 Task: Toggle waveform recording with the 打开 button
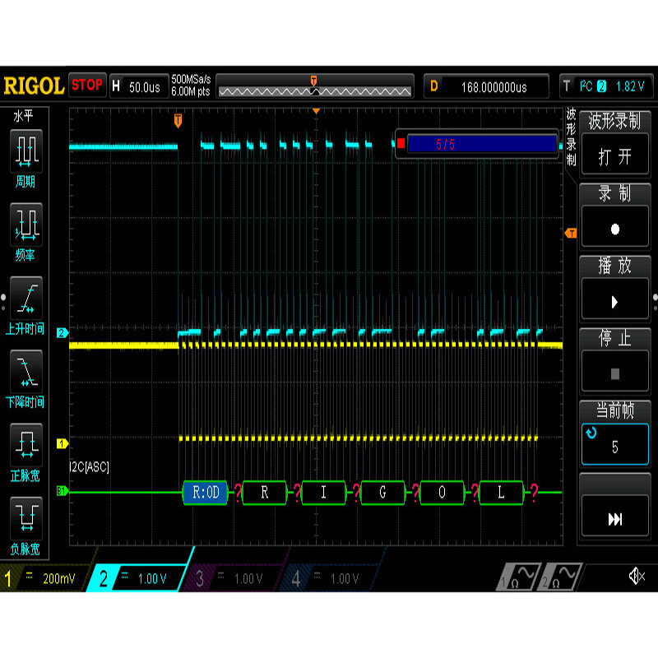tap(615, 156)
